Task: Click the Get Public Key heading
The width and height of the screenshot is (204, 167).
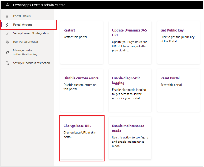Action: [172, 30]
